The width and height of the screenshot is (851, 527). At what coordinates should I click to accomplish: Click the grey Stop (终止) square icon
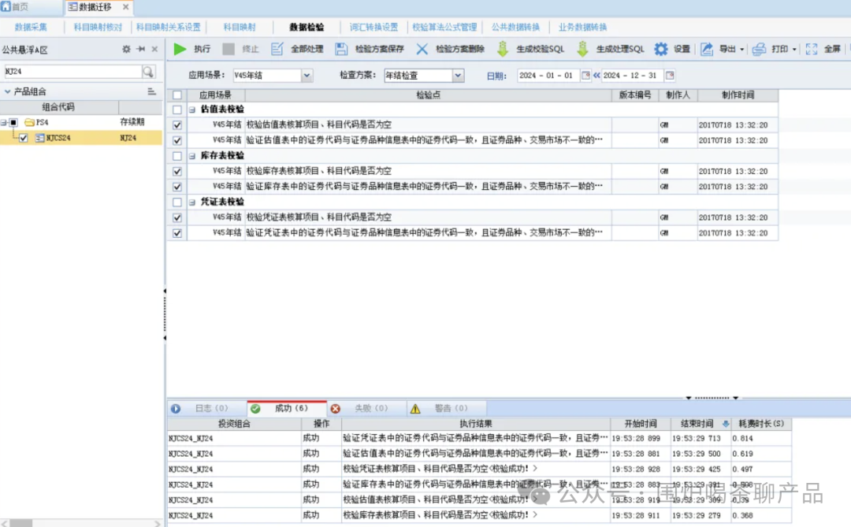(229, 49)
